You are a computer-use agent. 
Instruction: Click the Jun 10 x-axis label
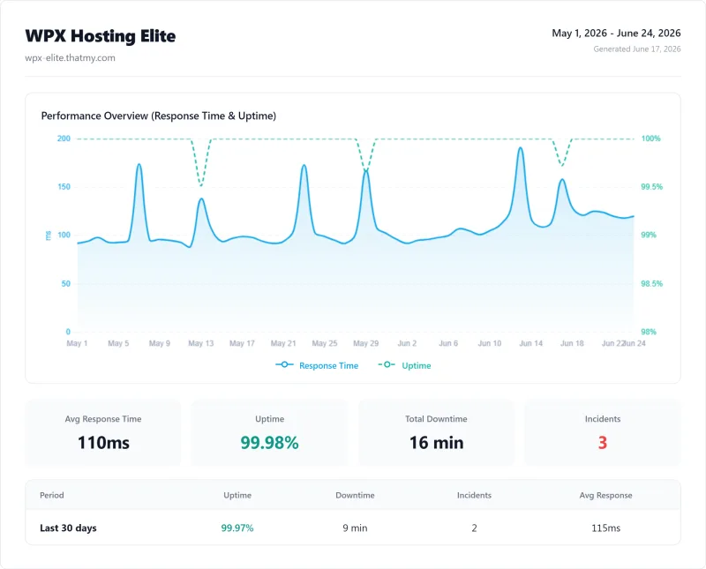click(x=490, y=343)
